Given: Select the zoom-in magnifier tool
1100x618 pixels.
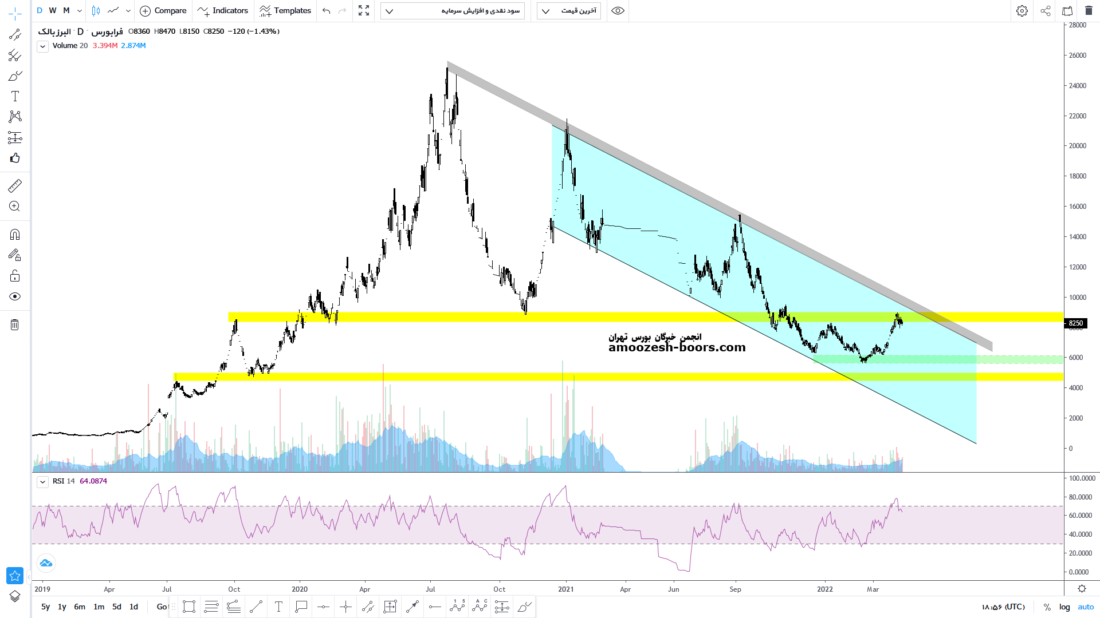Looking at the screenshot, I should click(15, 207).
